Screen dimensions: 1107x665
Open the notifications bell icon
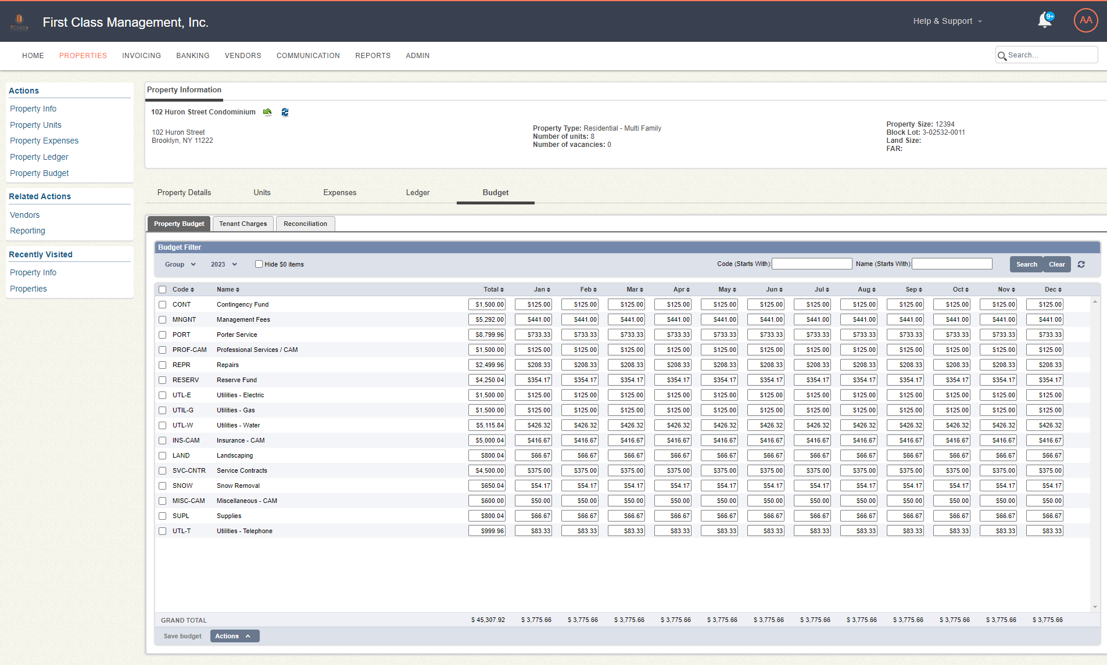pos(1045,21)
